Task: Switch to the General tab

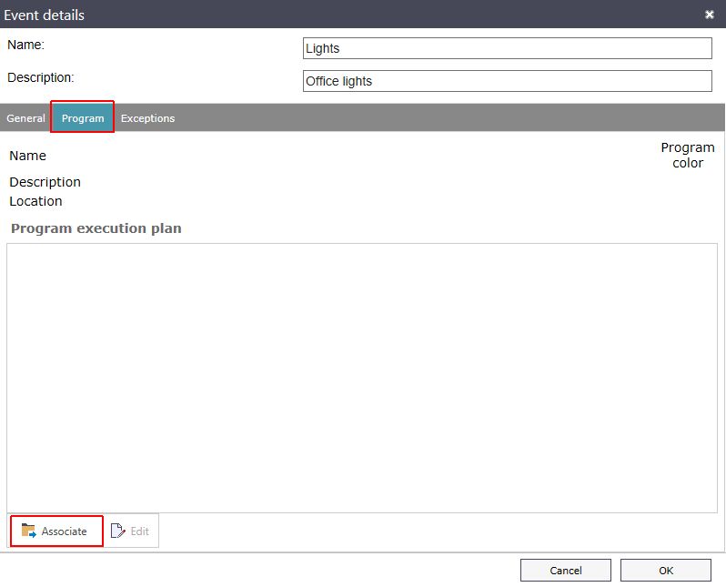Action: click(25, 118)
